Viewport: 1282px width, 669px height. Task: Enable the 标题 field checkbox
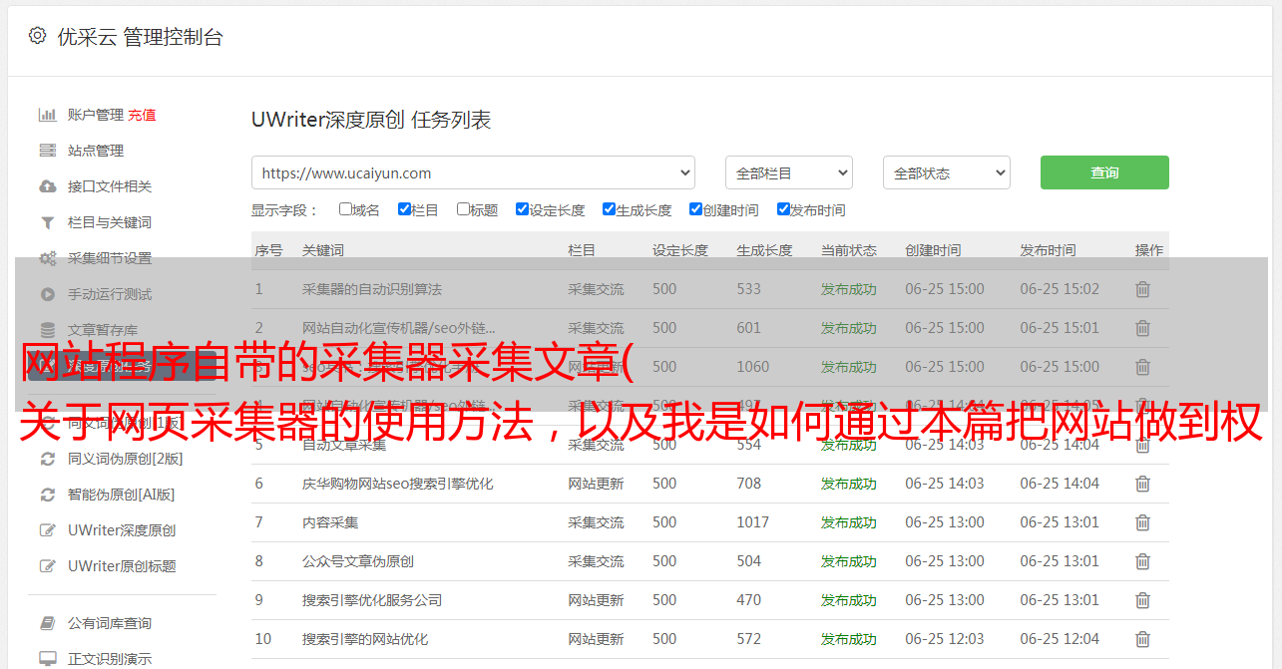click(463, 209)
